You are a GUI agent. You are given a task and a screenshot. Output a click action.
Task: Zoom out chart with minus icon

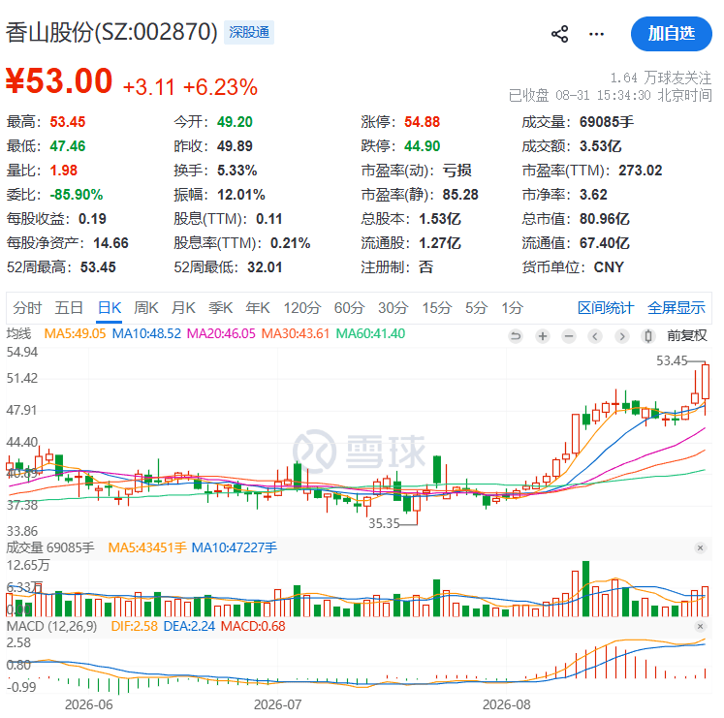[x=569, y=336]
